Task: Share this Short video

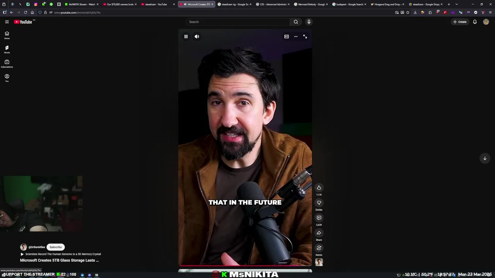Action: 319,233
